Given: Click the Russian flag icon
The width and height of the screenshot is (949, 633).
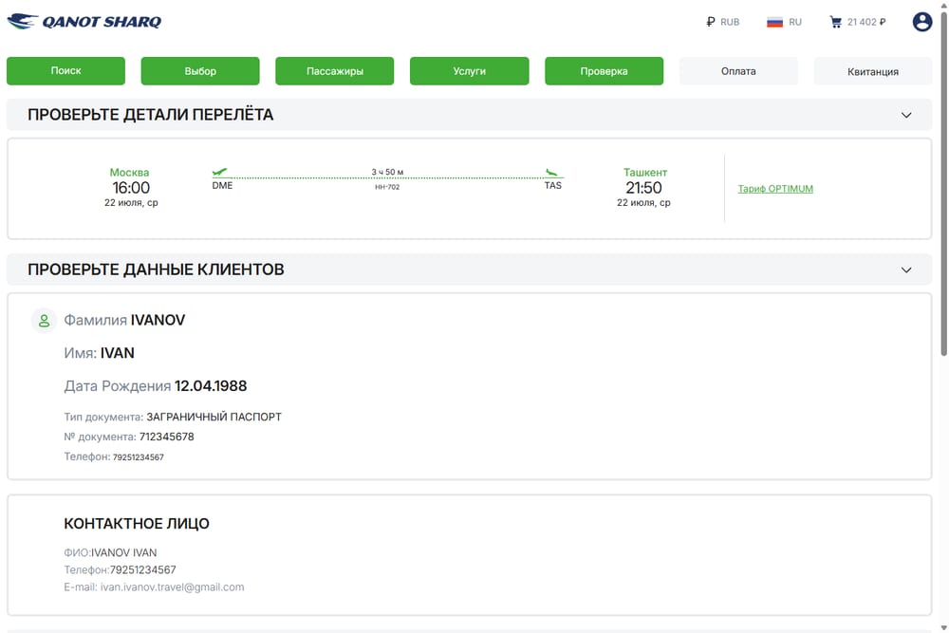Looking at the screenshot, I should coord(774,23).
